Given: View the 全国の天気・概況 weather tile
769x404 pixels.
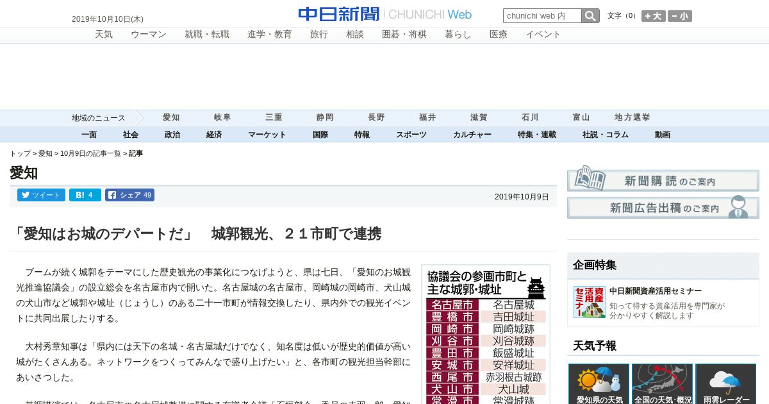Looking at the screenshot, I should 663,383.
